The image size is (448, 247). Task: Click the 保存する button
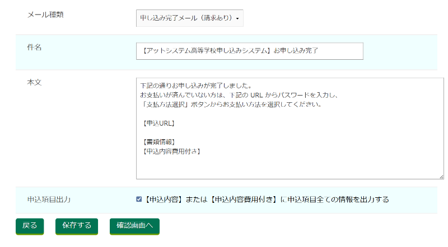pos(77,226)
